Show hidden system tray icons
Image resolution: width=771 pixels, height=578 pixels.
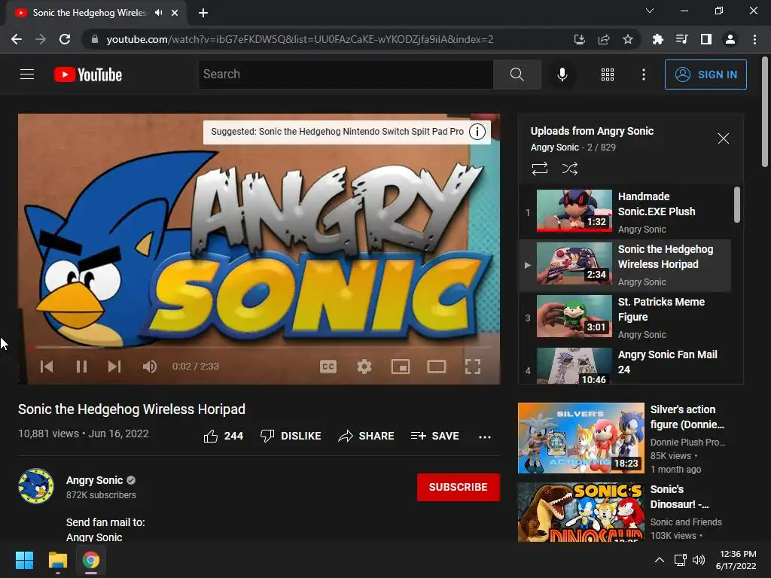660,560
